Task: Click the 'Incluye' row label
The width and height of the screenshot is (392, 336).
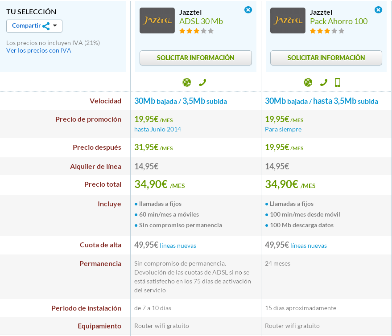Action: point(110,204)
